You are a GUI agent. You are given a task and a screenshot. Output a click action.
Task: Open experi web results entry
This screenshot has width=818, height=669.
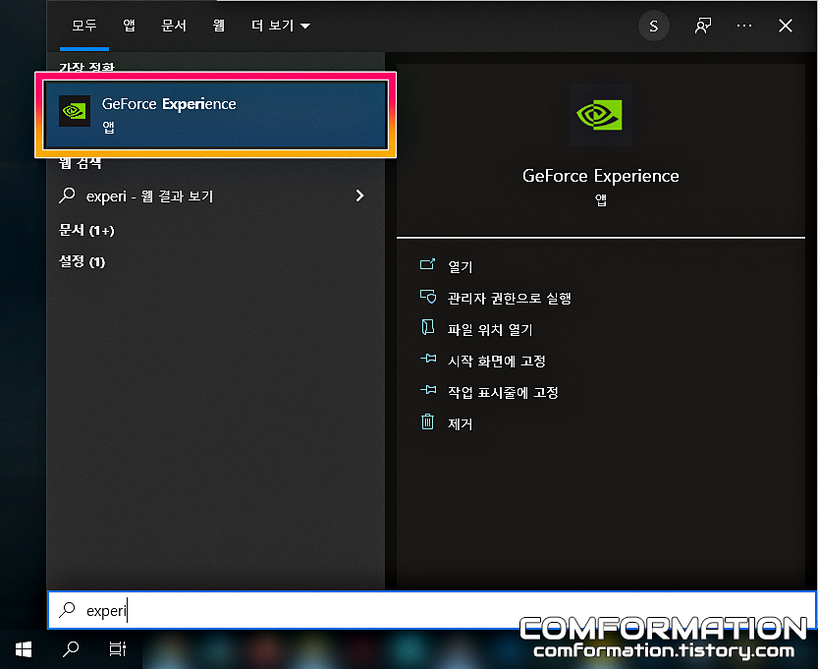coord(215,196)
